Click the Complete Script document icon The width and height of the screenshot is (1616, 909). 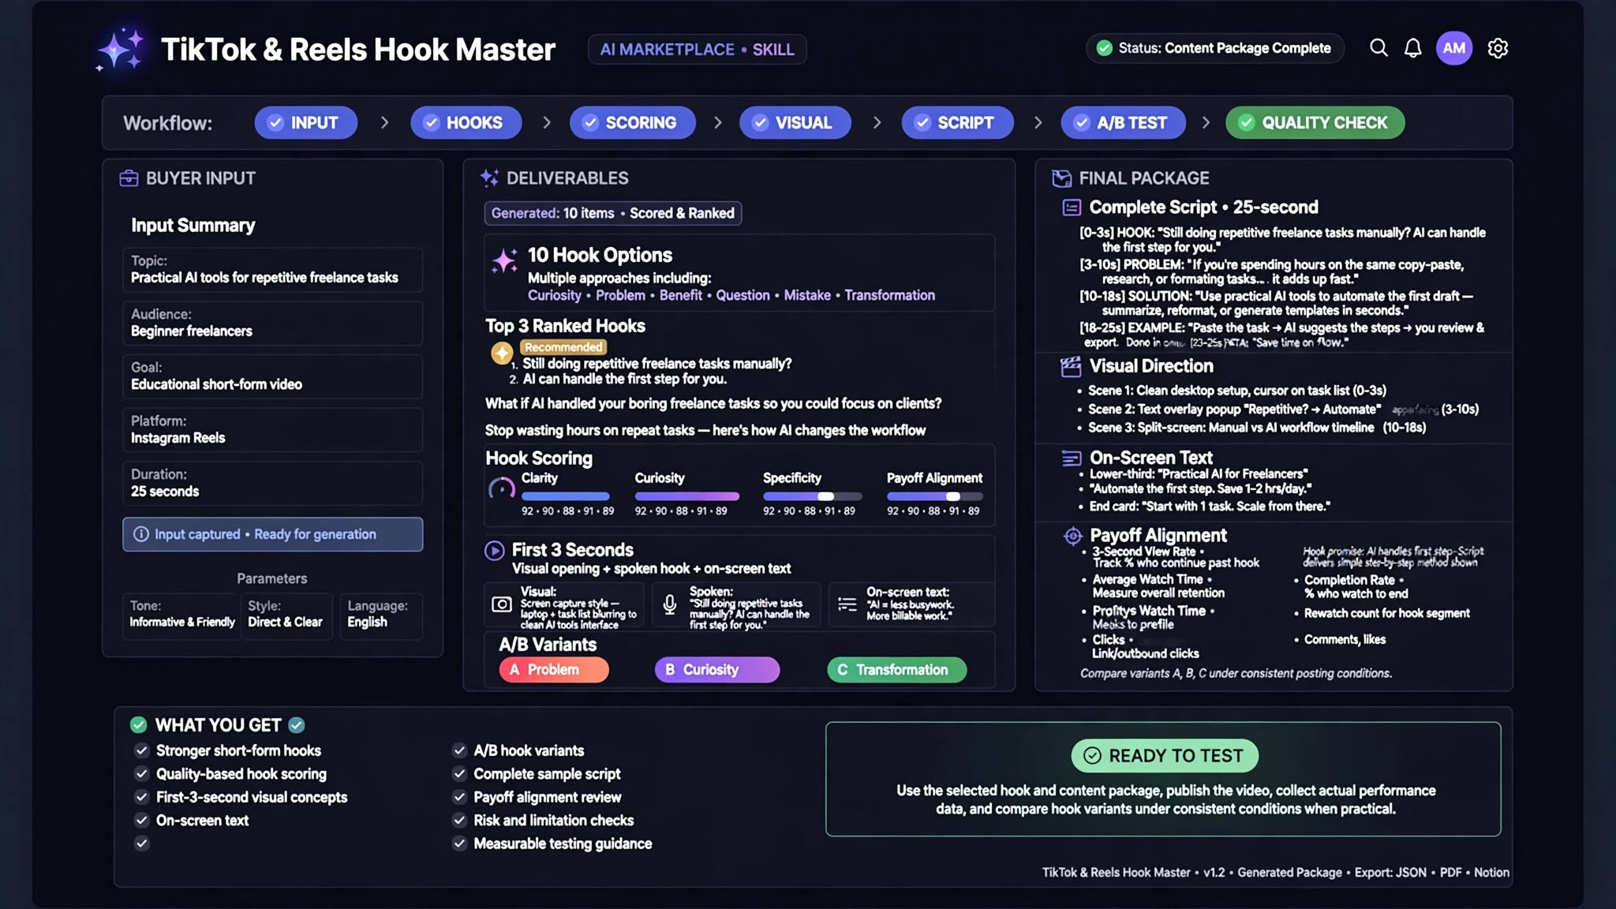click(x=1072, y=208)
